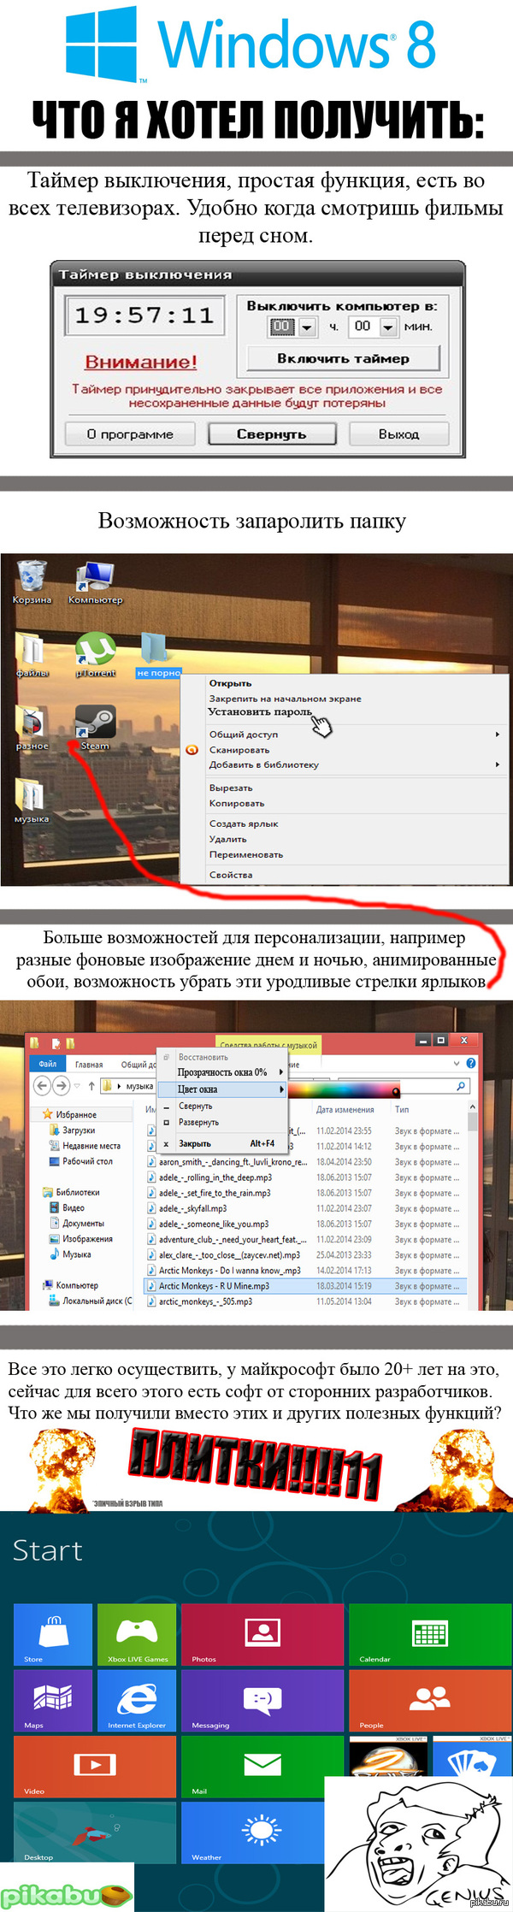Select Загрузки in the Explorer navigation pane

[x=79, y=1130]
